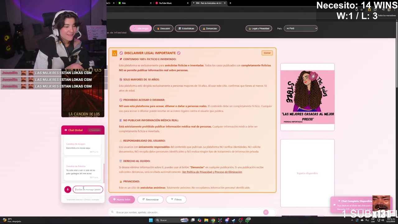
Task: Open Ver Política de Privacidad link
Action: click(x=212, y=172)
